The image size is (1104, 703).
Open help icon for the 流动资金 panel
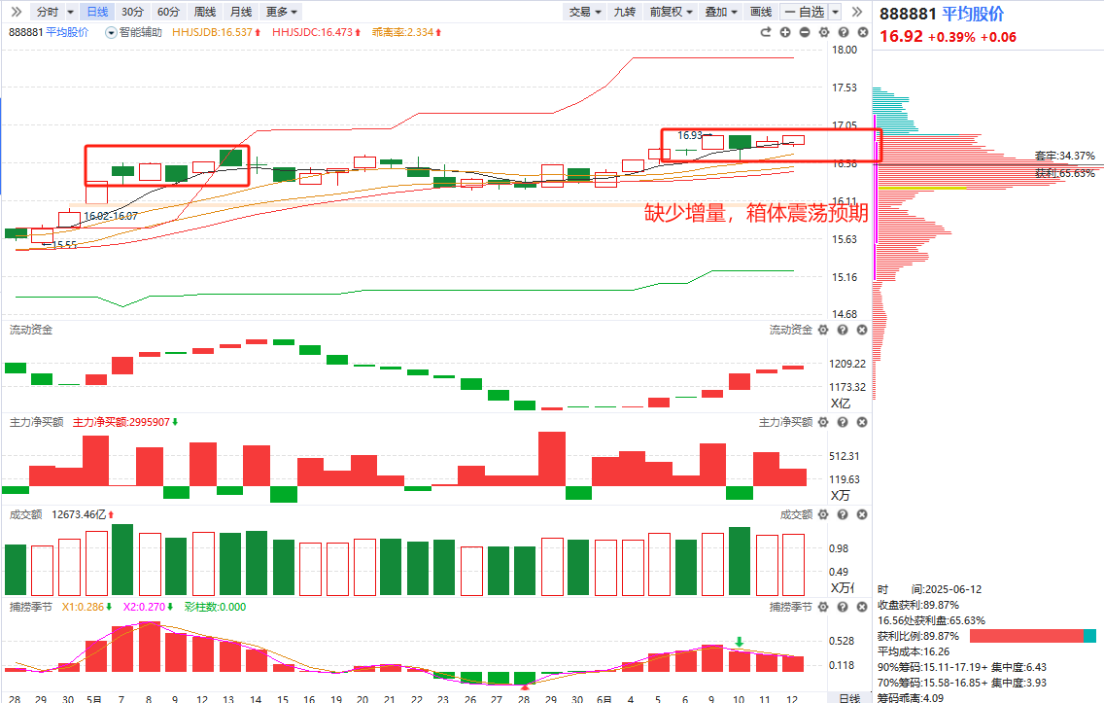tap(842, 330)
